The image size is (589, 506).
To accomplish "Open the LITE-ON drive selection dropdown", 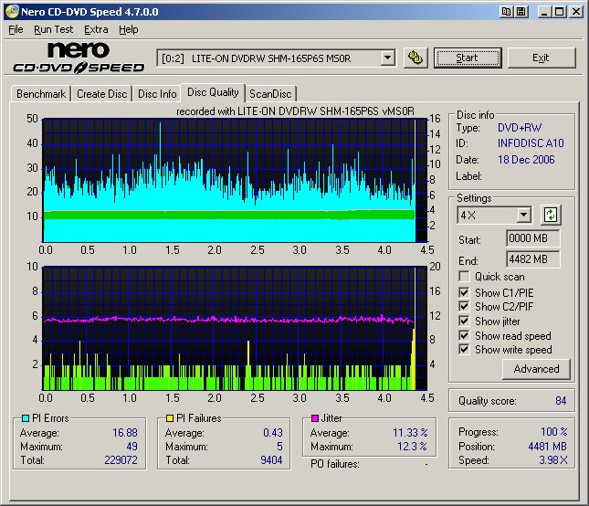I will pyautogui.click(x=387, y=58).
